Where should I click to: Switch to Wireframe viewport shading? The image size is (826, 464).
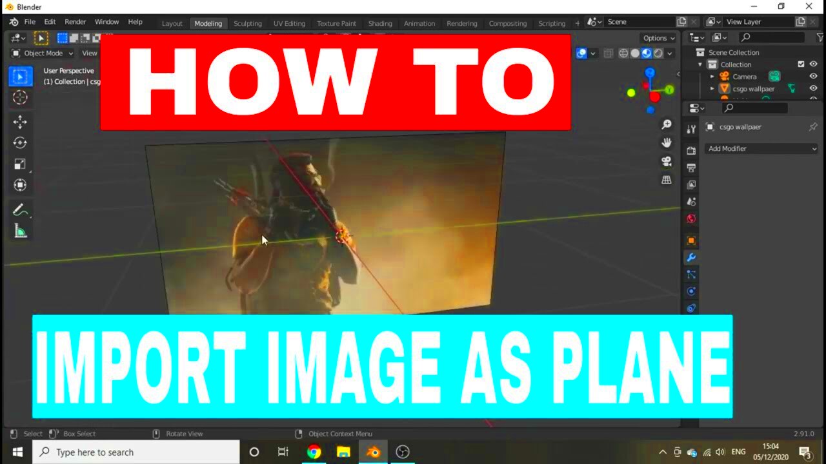pos(623,53)
